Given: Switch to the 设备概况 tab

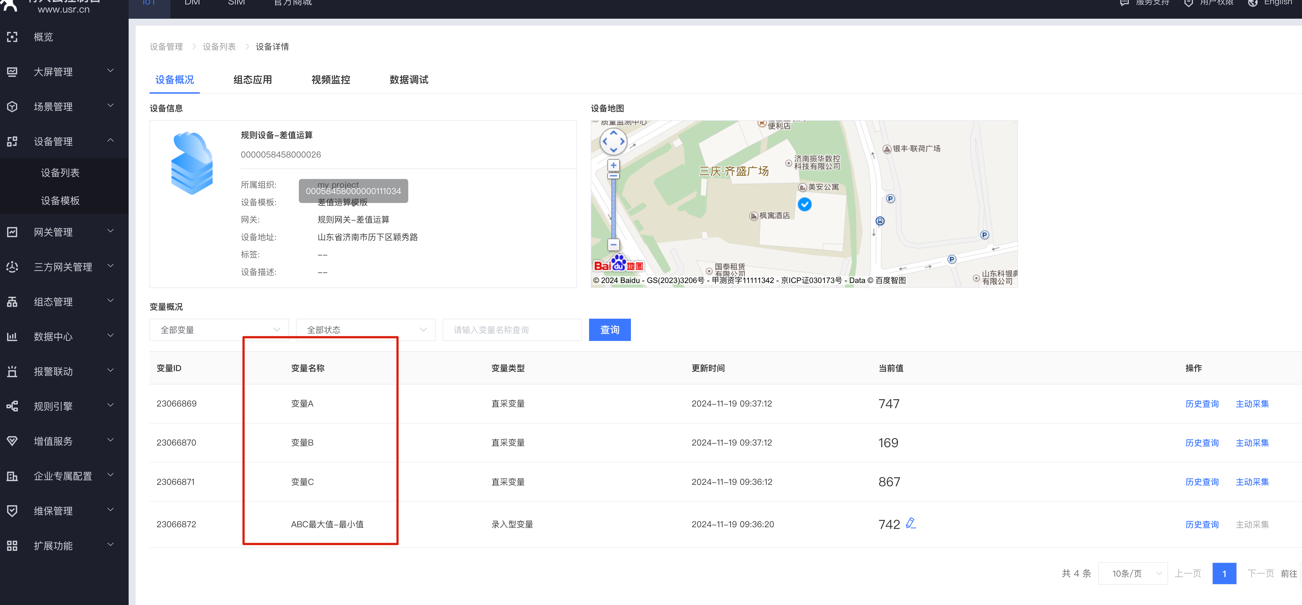Looking at the screenshot, I should (174, 80).
